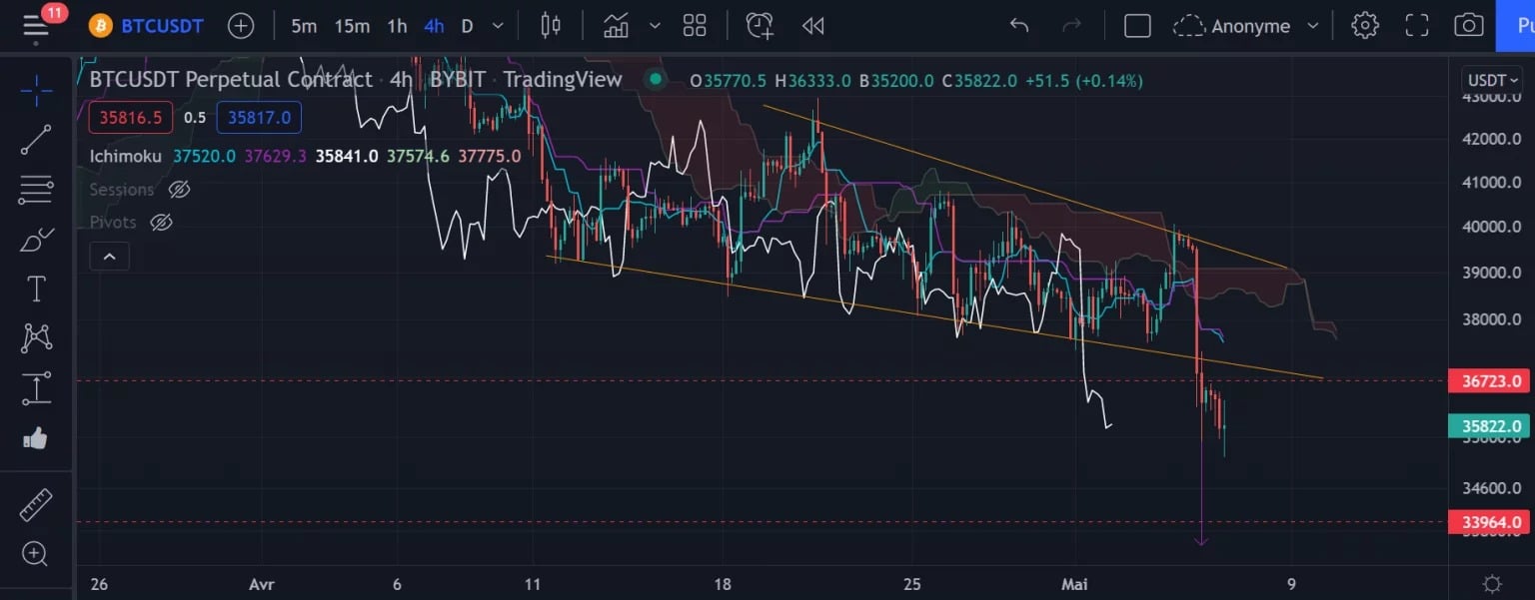The image size is (1535, 600).
Task: Click the 11 notifications badge
Action: pyautogui.click(x=54, y=13)
